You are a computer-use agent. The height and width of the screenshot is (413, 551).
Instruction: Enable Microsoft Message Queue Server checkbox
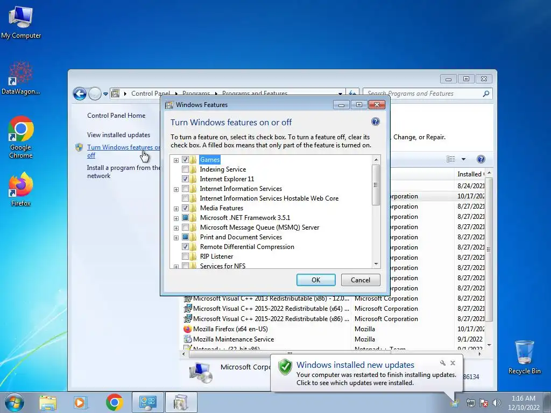pyautogui.click(x=185, y=227)
